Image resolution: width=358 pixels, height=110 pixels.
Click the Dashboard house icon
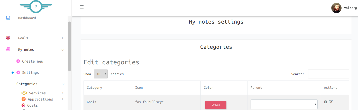point(8,18)
